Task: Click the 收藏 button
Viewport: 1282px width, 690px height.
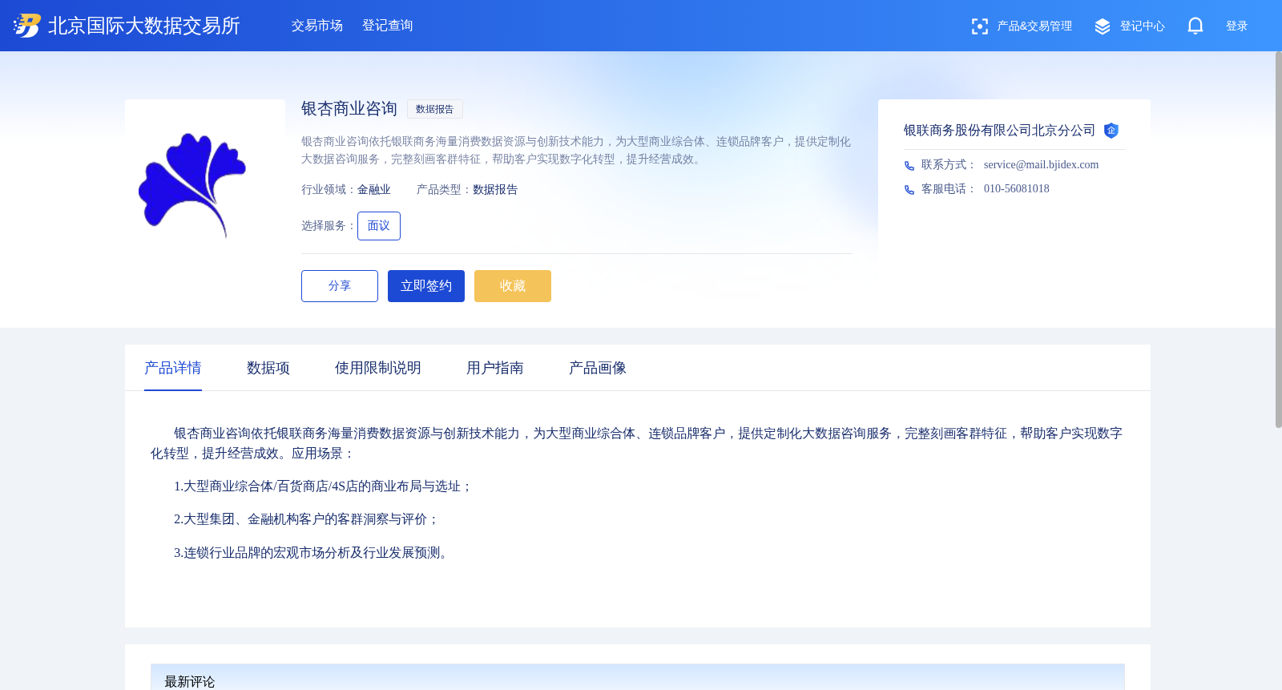Action: [513, 286]
